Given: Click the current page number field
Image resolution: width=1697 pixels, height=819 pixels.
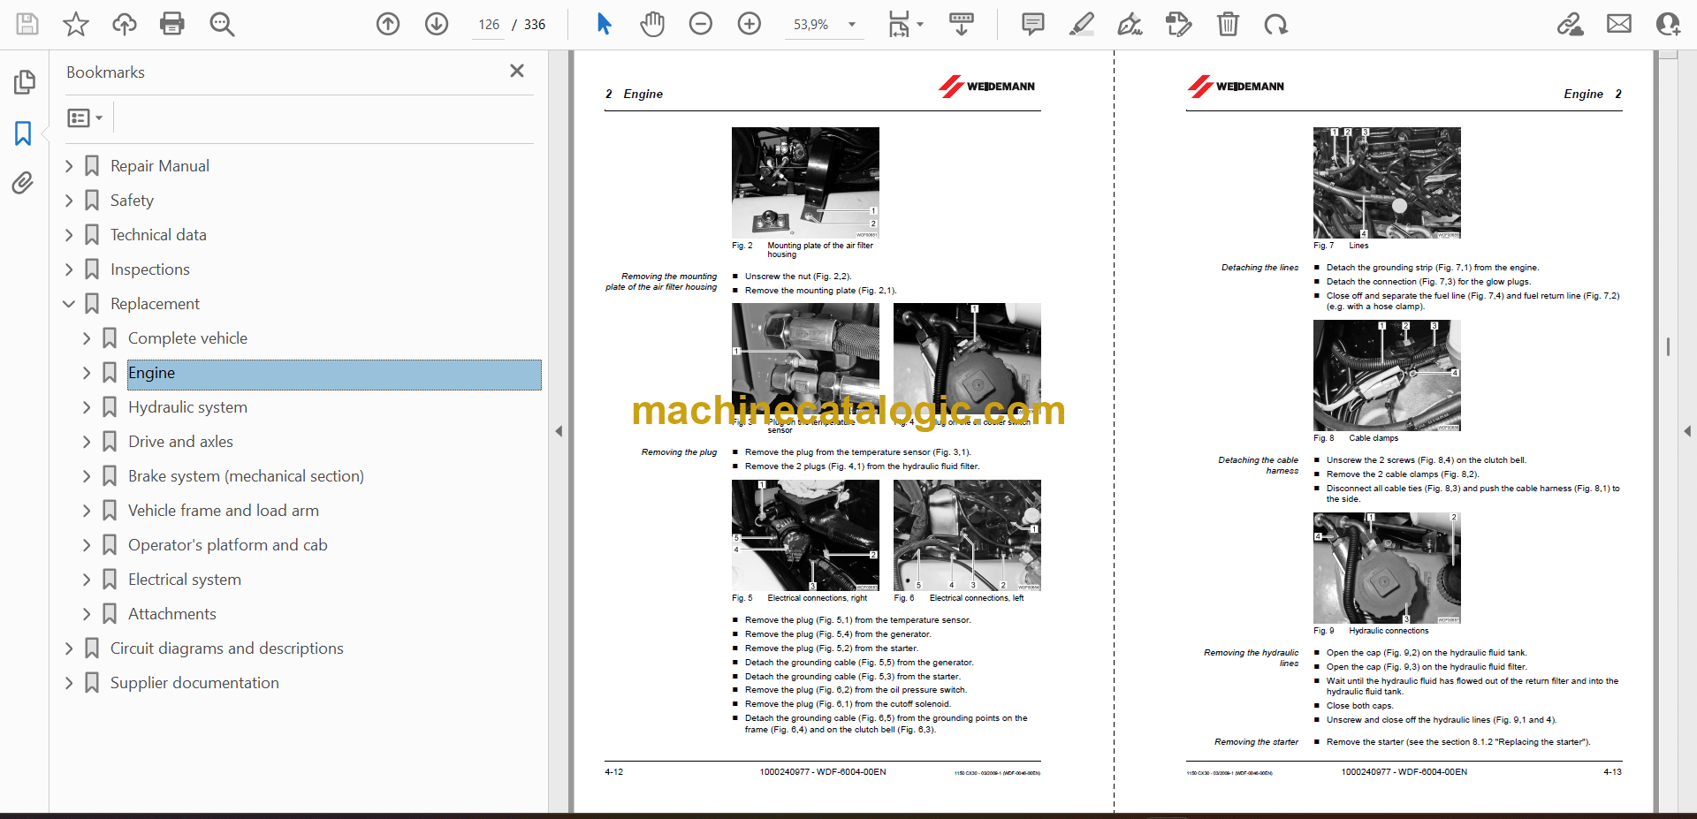Looking at the screenshot, I should point(489,25).
